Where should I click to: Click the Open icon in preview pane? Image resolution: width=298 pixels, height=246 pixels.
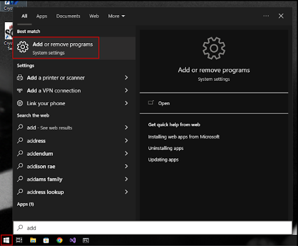pos(151,102)
